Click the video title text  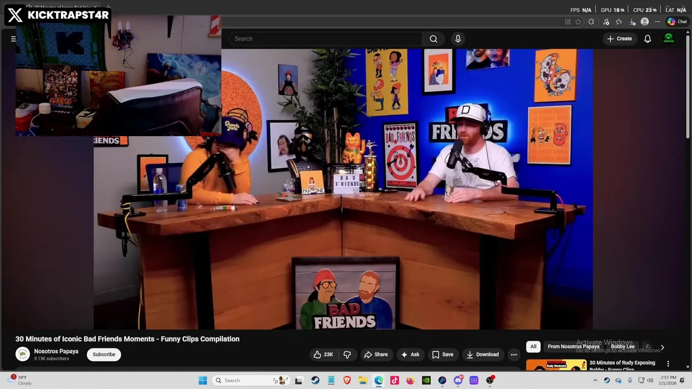point(127,339)
